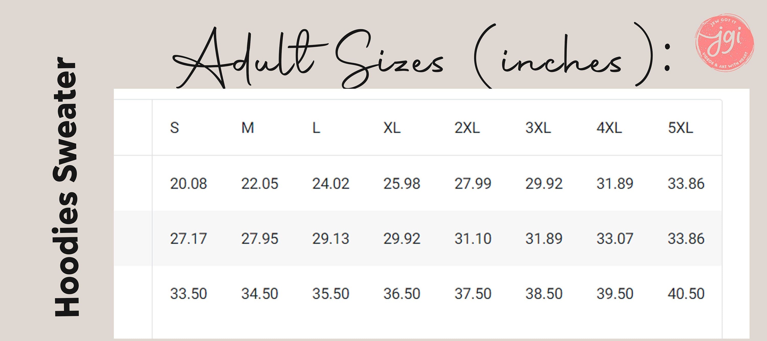Select the M size column header

pos(247,128)
